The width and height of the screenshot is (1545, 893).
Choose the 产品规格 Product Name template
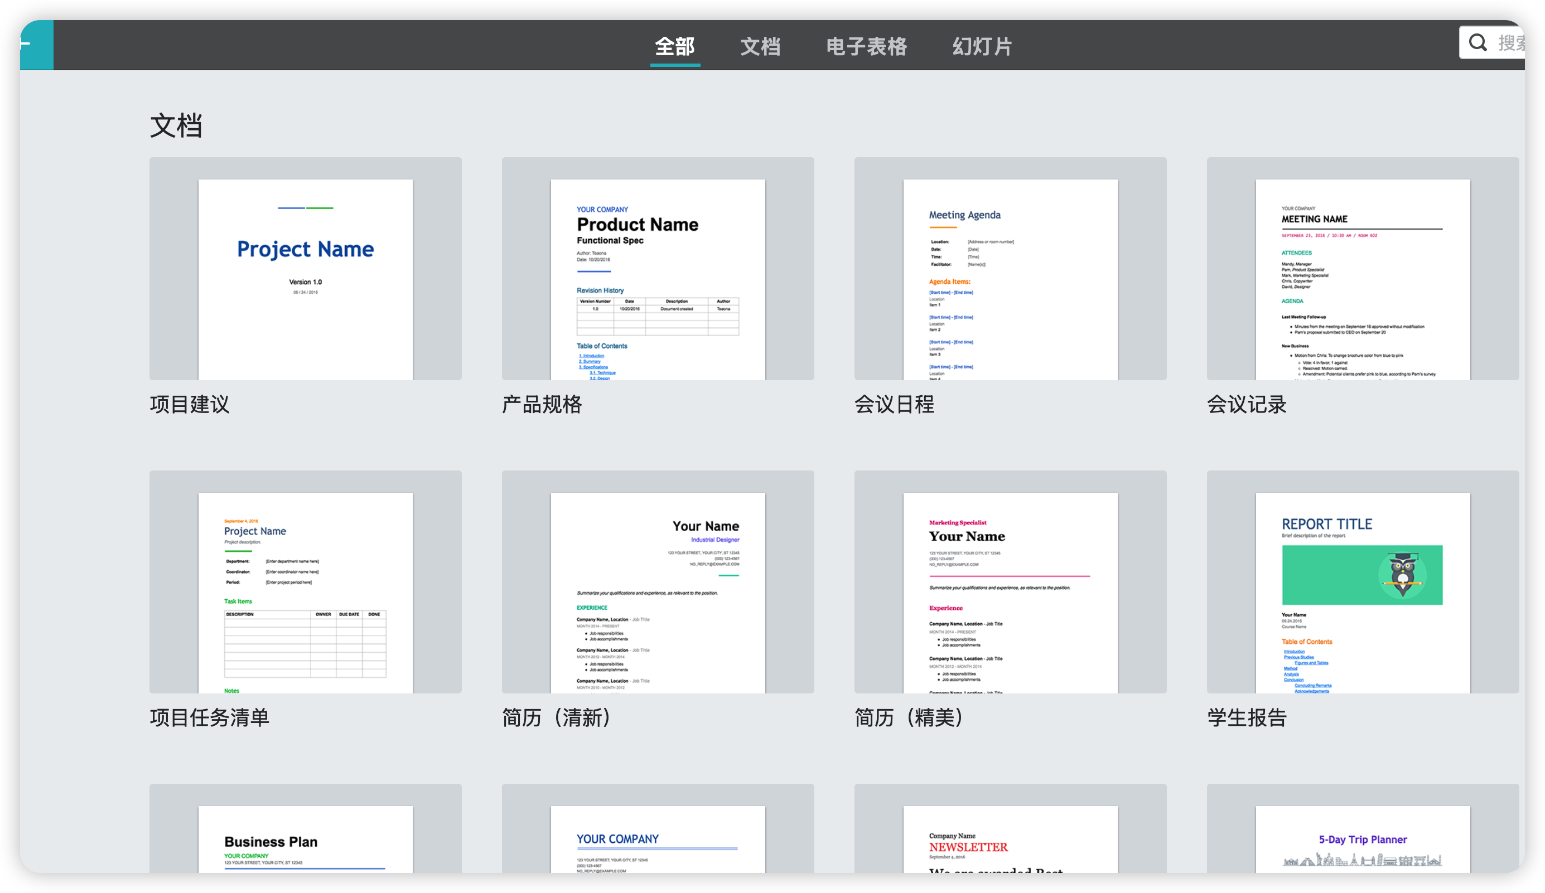click(657, 269)
